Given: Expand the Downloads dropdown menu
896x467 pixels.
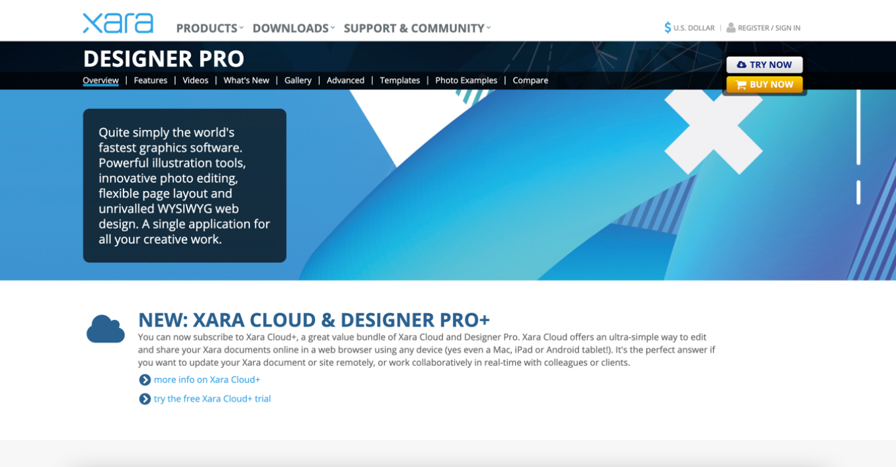Looking at the screenshot, I should pos(293,28).
